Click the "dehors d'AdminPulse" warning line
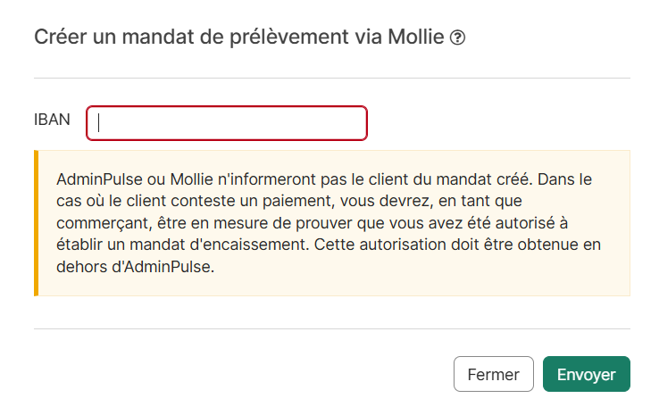Screen dimensions: 659x415 click(x=136, y=267)
